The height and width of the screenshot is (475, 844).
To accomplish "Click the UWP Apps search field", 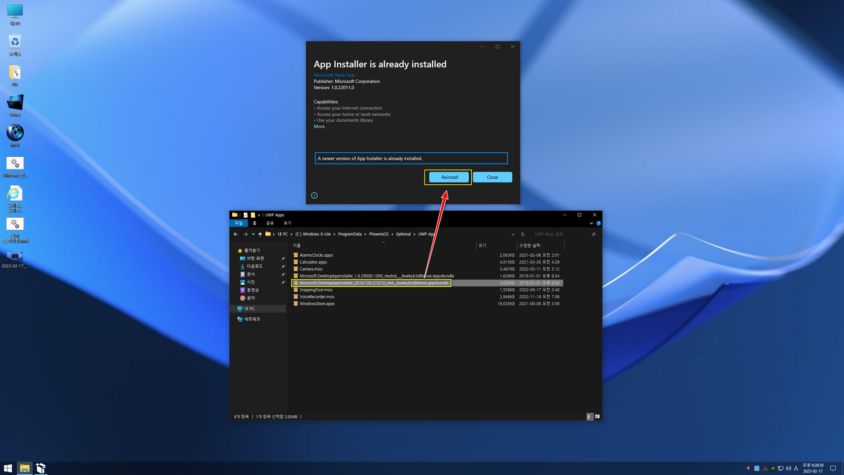I will [560, 234].
